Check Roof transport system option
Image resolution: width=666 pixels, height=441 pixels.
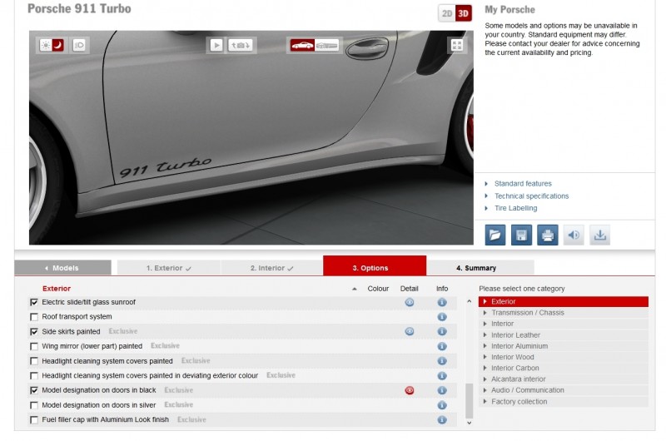point(34,317)
